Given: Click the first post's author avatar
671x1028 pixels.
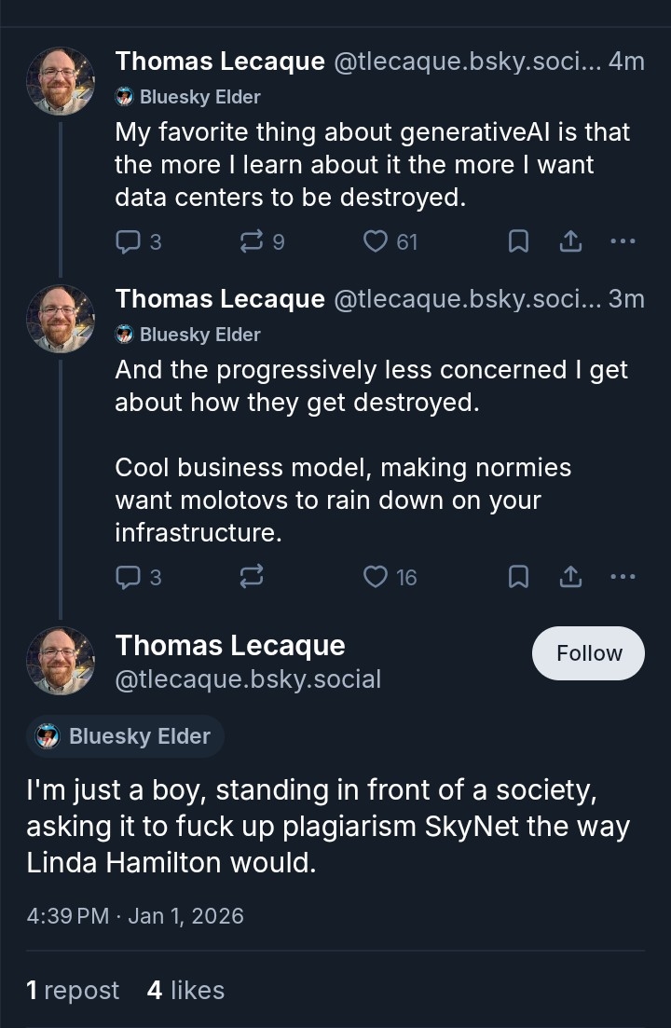Looking at the screenshot, I should tap(61, 81).
